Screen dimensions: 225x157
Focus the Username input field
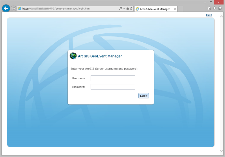113,78
